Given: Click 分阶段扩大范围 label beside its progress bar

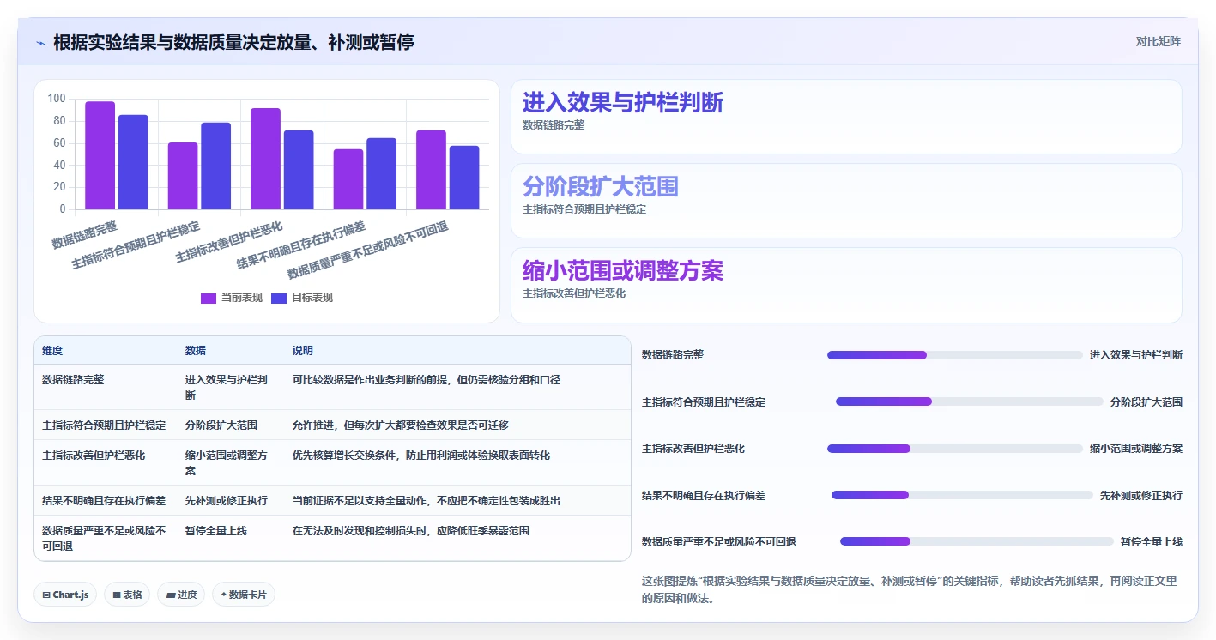Looking at the screenshot, I should point(1146,402).
